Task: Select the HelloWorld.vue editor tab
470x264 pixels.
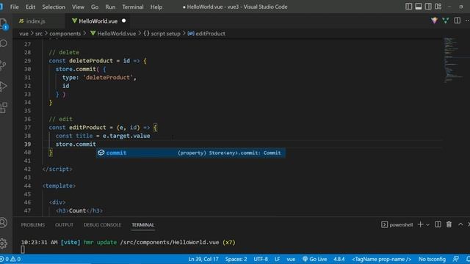Action: (98, 21)
